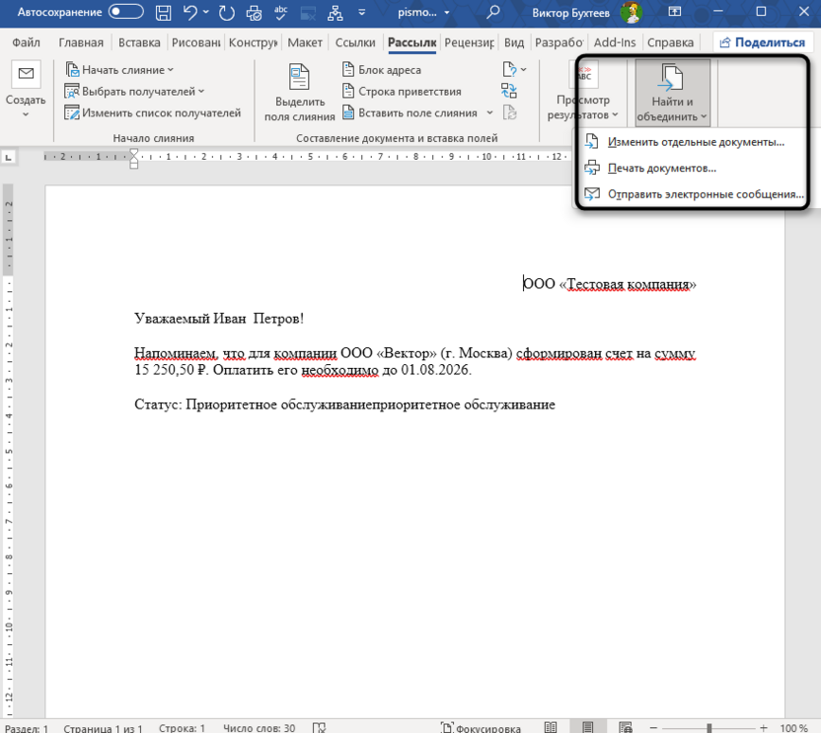Insert Строка приветствия

tap(402, 91)
